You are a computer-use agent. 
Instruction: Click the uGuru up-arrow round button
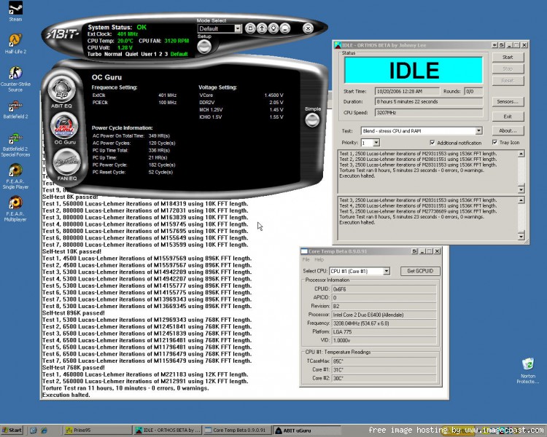click(262, 28)
